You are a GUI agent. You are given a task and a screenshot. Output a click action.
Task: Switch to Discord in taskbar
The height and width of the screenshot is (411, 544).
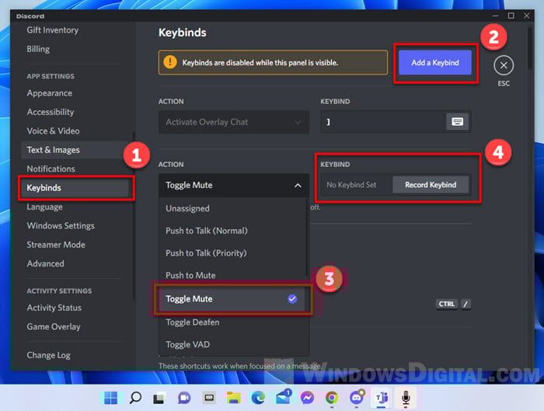point(357,397)
